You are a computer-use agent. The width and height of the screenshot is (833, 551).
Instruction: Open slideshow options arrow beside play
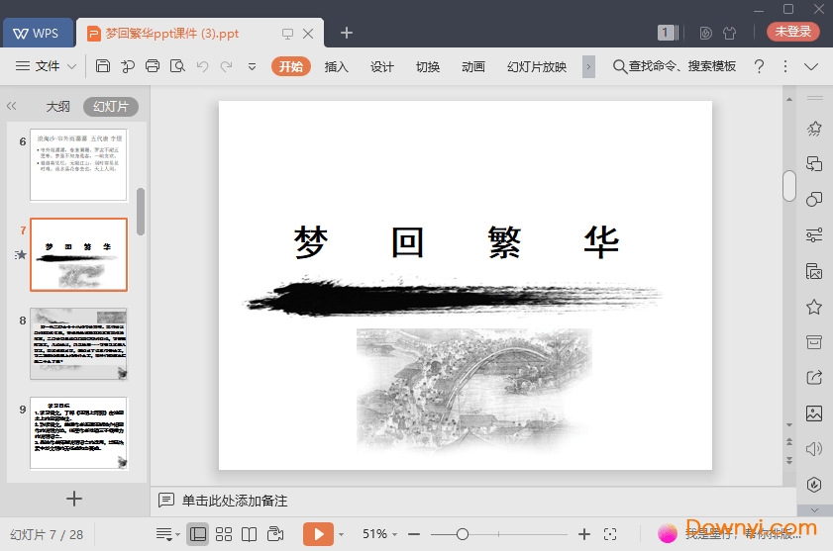[x=341, y=534]
